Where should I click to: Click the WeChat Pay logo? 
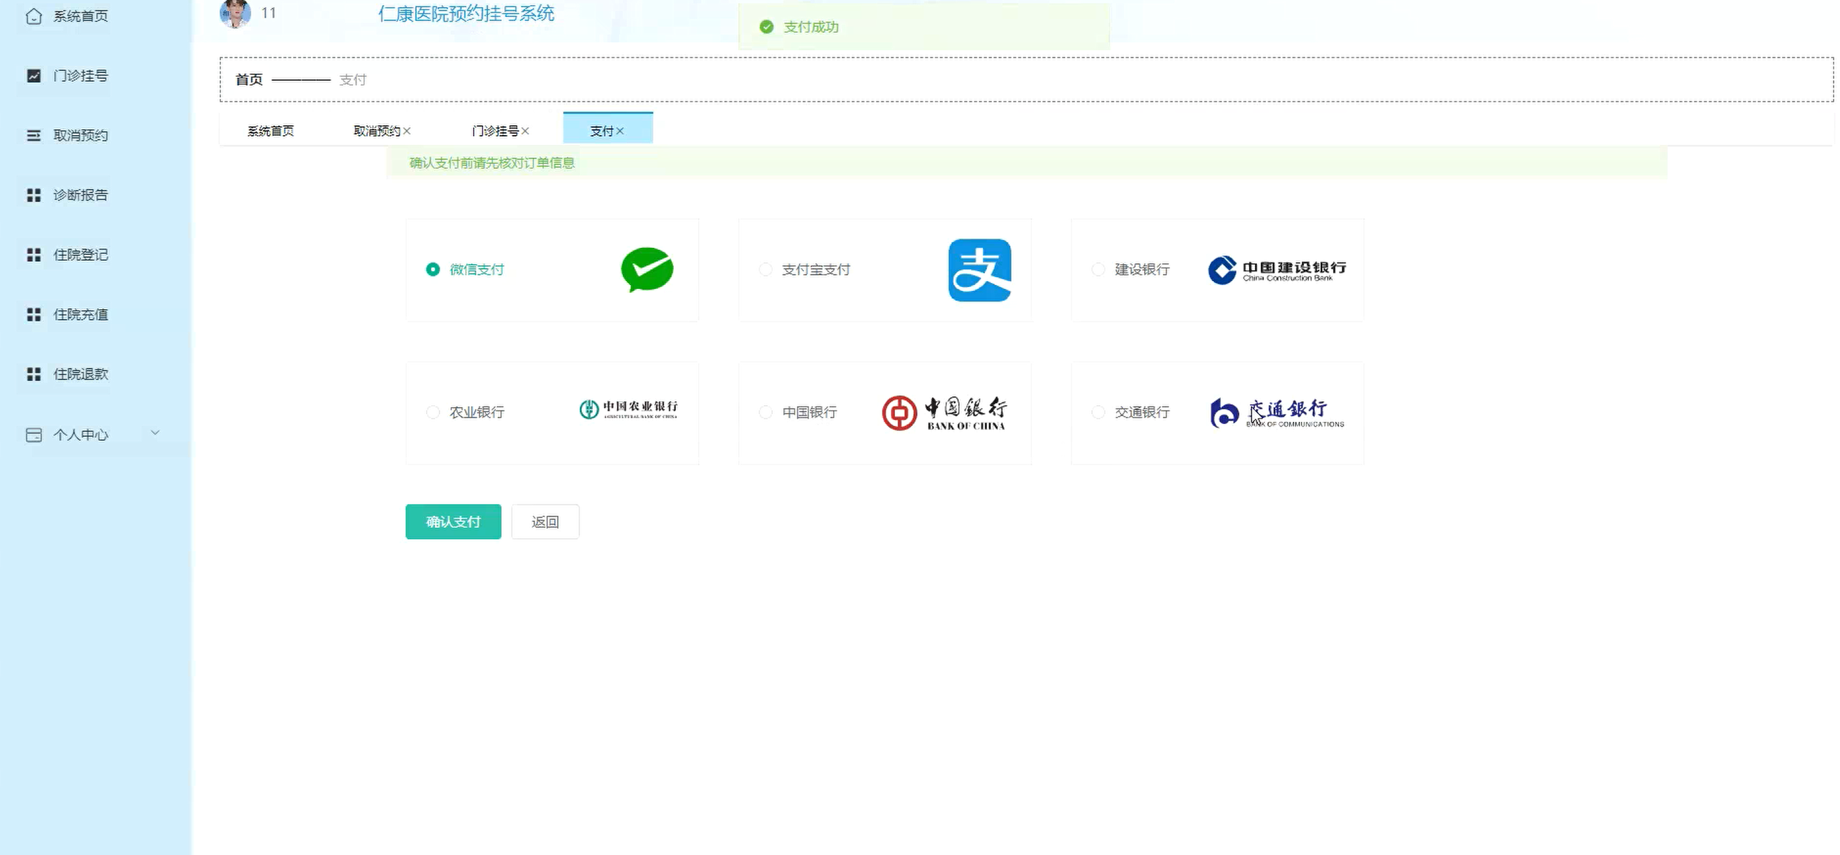[x=647, y=270]
